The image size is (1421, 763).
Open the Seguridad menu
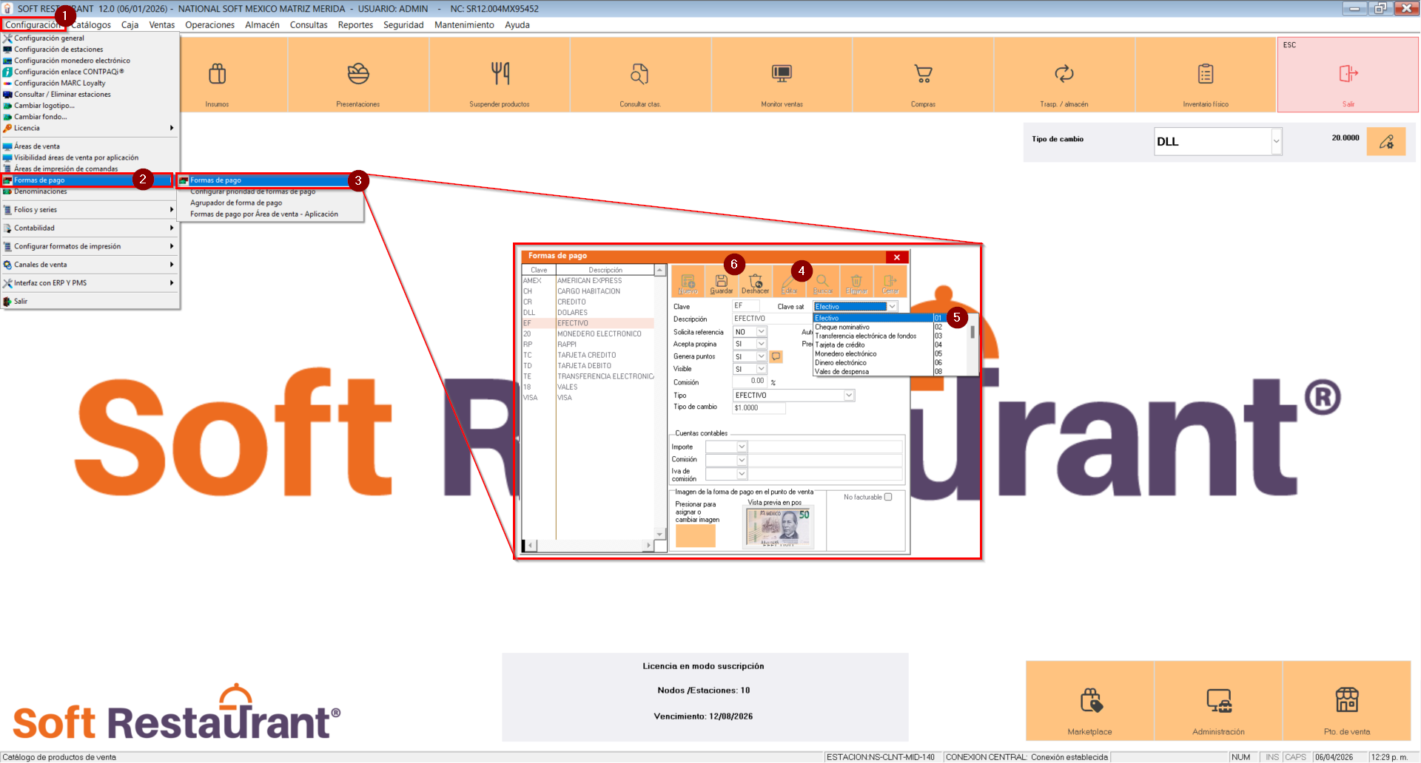tap(403, 25)
